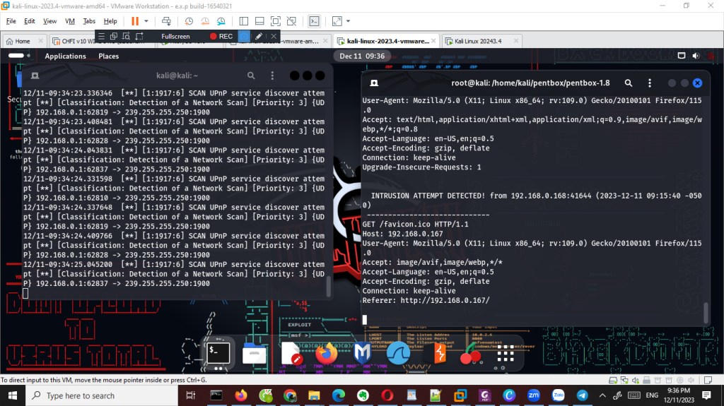
Task: Launch Wireshark from the Kali dock
Action: pos(399,354)
